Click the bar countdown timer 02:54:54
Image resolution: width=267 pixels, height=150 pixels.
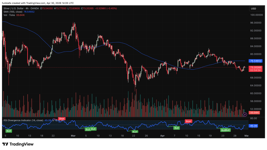coord(256,70)
